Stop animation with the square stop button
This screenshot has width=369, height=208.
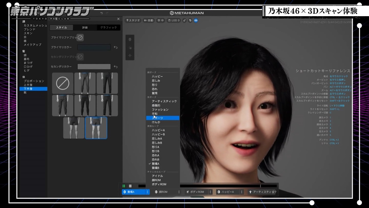coord(130,186)
